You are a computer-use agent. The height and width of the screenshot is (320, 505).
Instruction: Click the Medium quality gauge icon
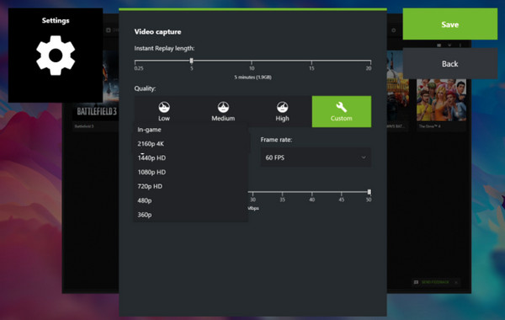pyautogui.click(x=223, y=107)
